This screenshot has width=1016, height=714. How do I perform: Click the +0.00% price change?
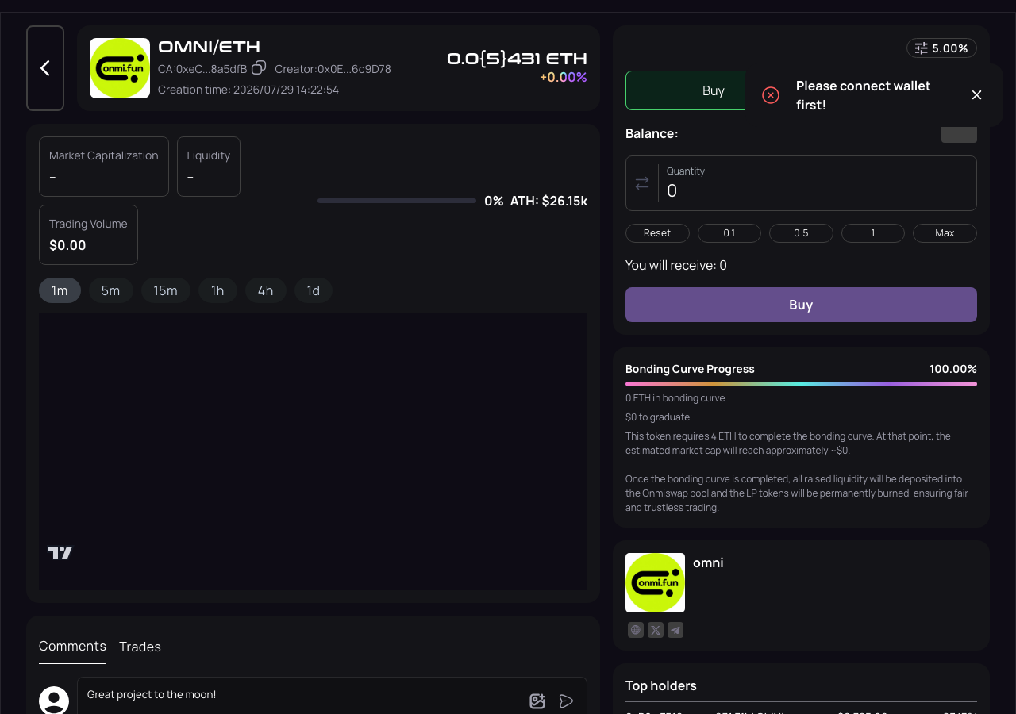[564, 77]
